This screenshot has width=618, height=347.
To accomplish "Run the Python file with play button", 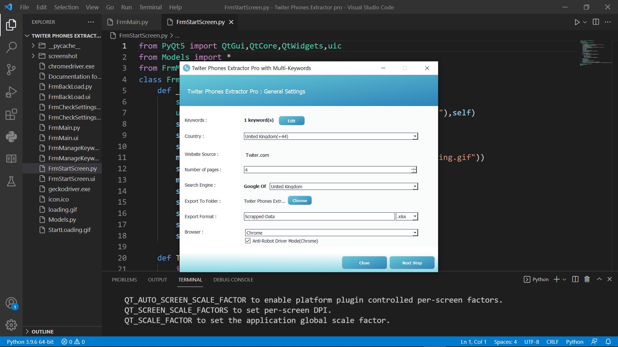I will pos(577,22).
